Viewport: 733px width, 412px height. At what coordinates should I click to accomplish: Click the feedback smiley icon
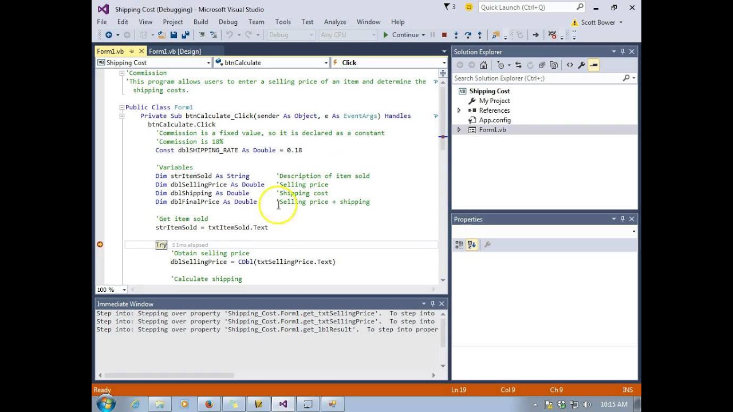tap(469, 7)
